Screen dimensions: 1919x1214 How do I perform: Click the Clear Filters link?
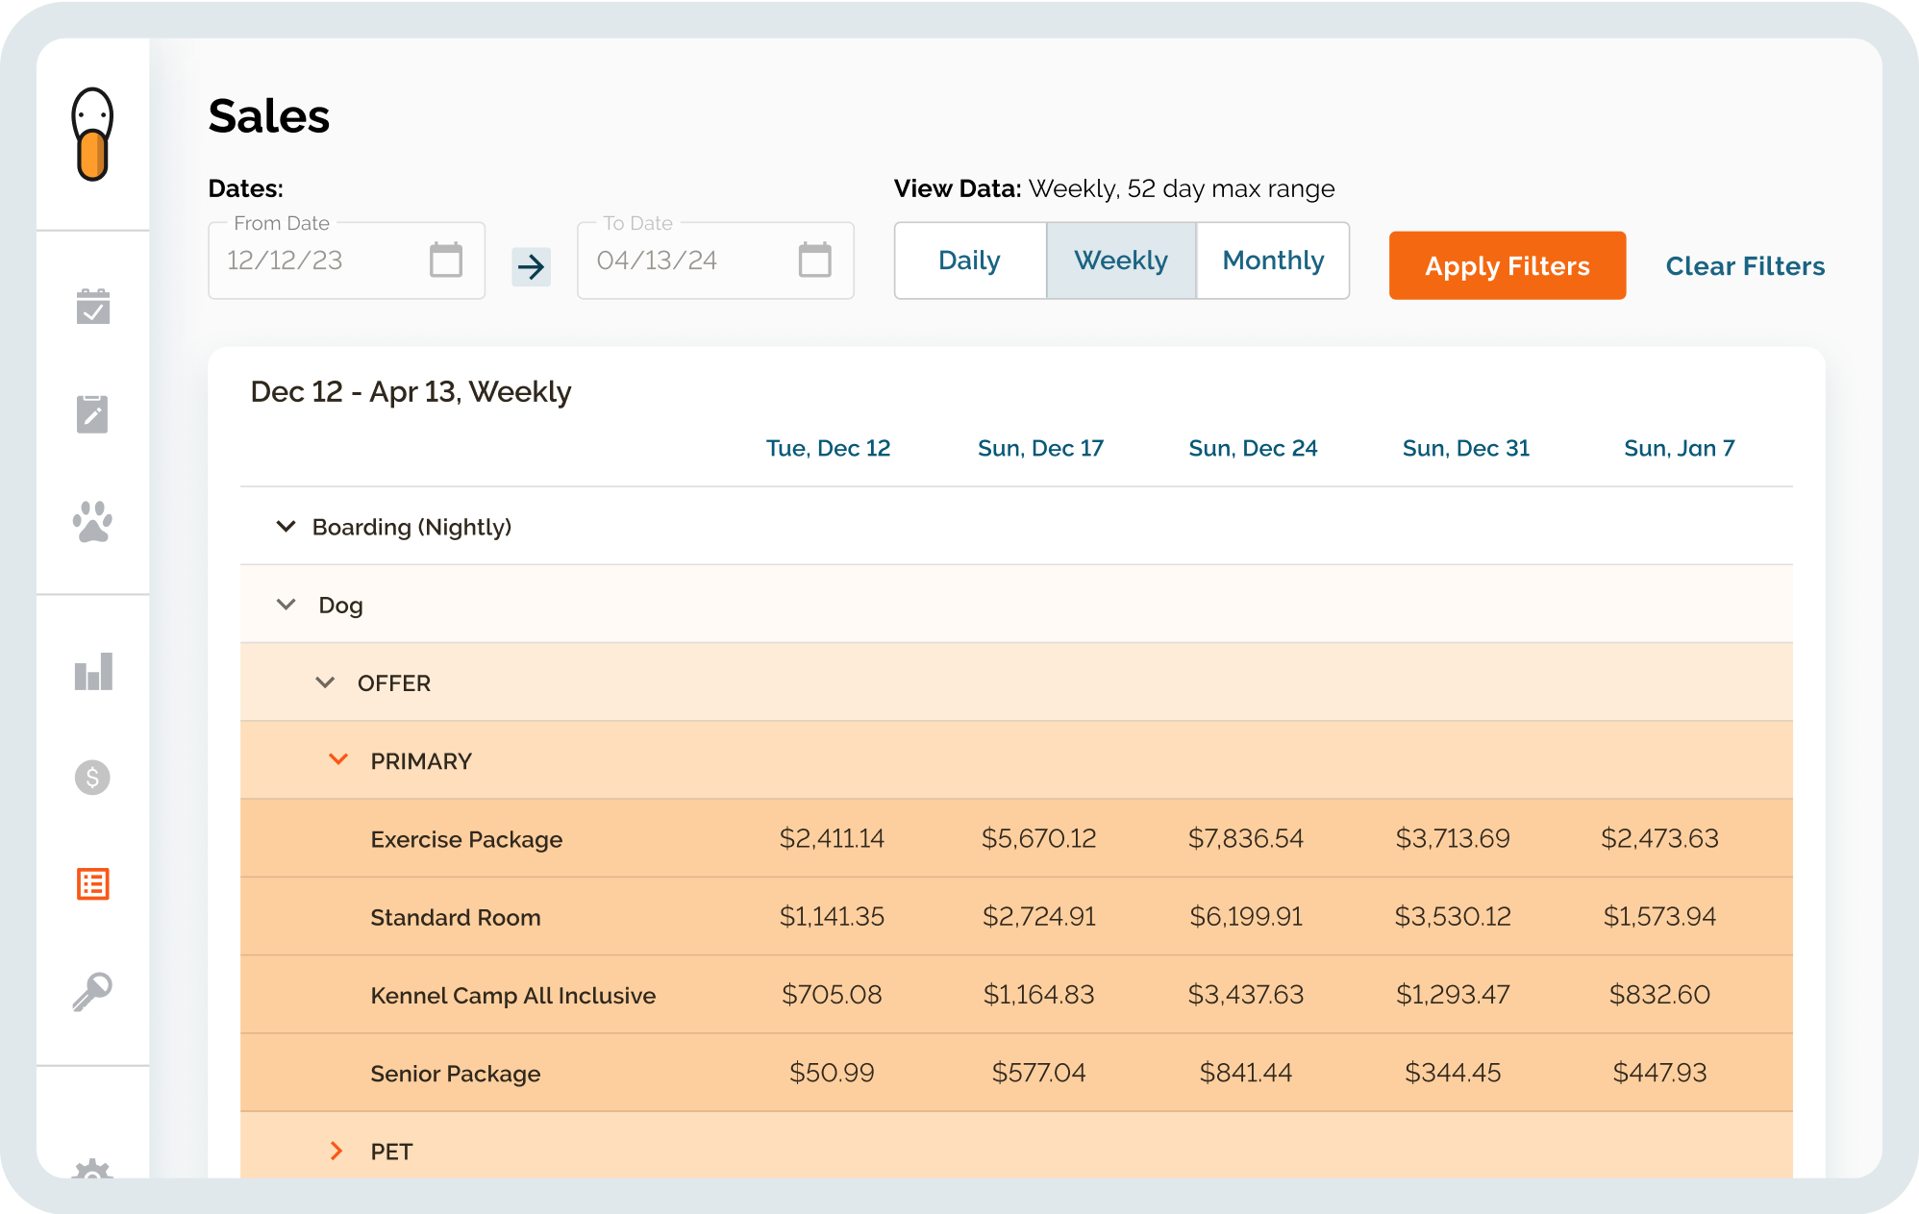pyautogui.click(x=1745, y=265)
